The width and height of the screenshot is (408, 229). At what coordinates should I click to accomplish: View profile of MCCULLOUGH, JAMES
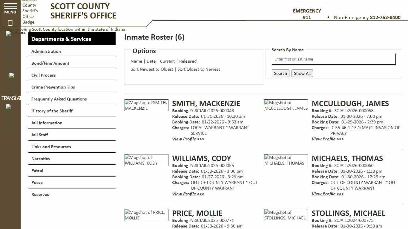327,139
